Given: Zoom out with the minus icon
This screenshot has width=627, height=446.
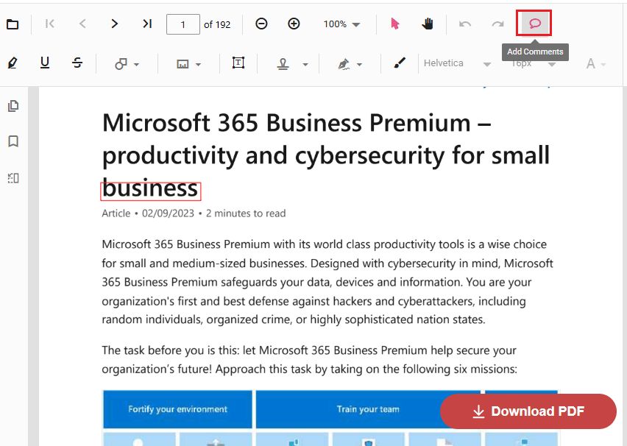Looking at the screenshot, I should tap(261, 24).
